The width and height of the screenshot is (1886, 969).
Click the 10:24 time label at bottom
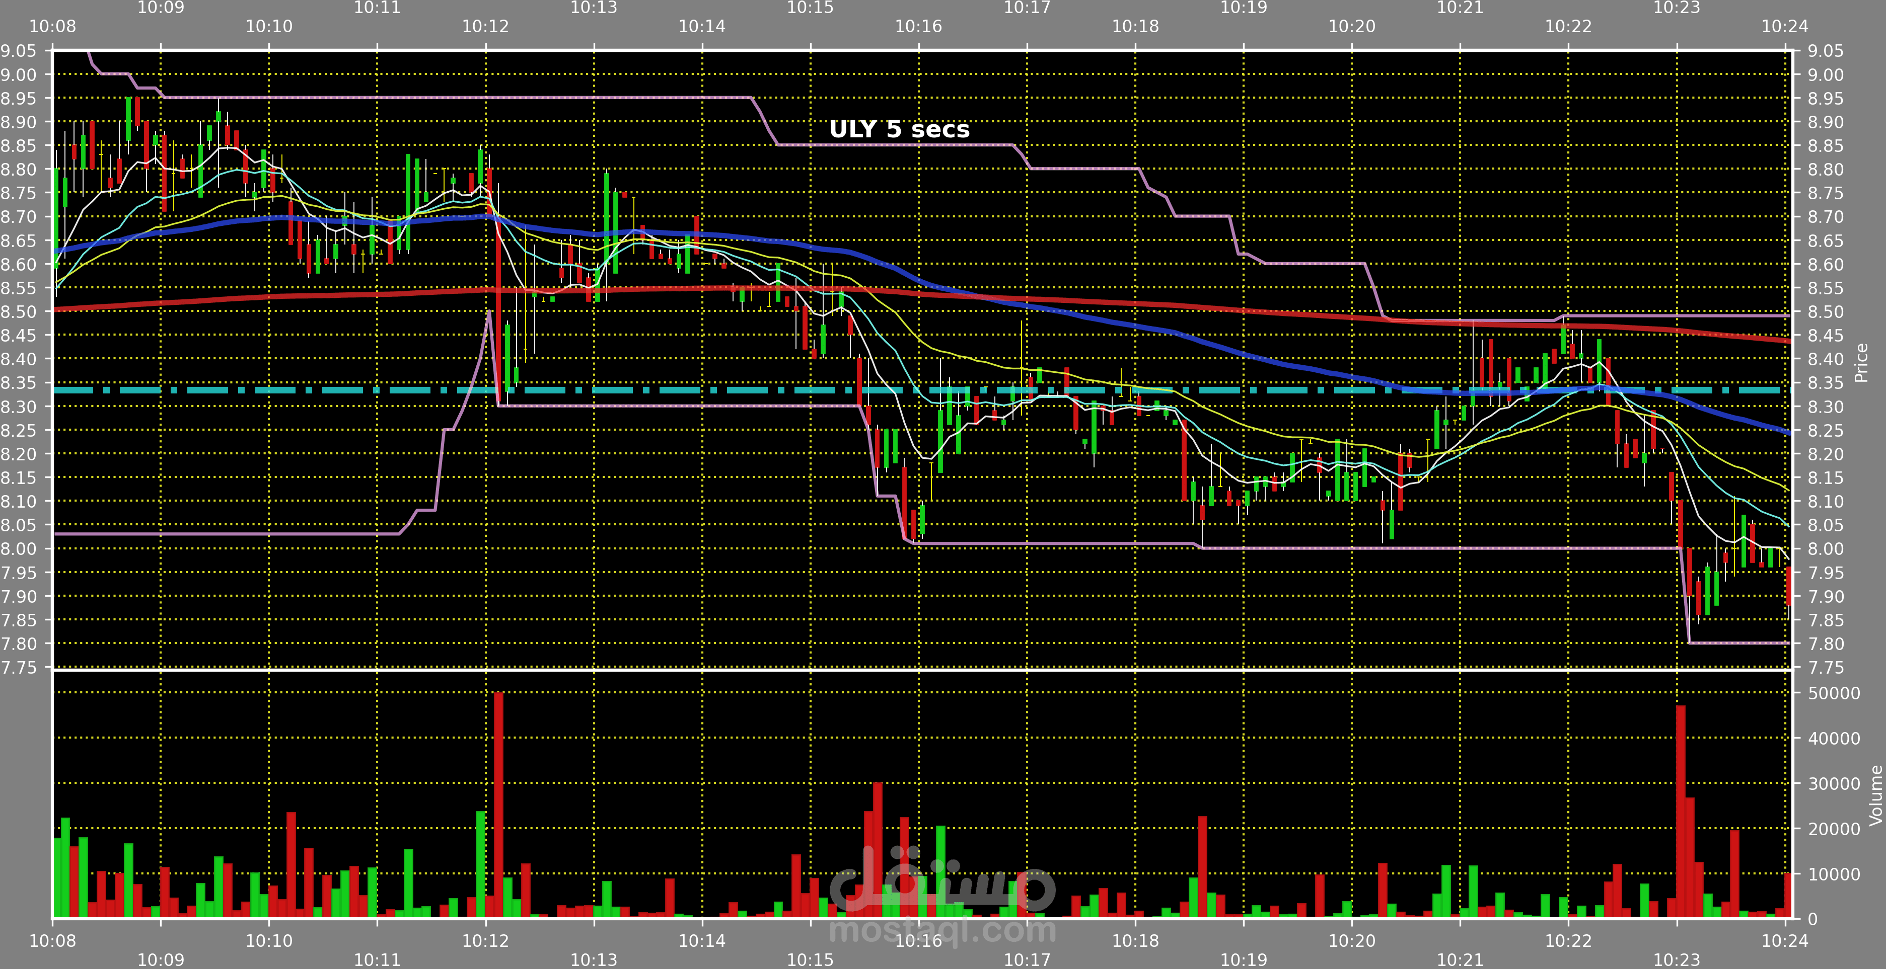(x=1784, y=940)
